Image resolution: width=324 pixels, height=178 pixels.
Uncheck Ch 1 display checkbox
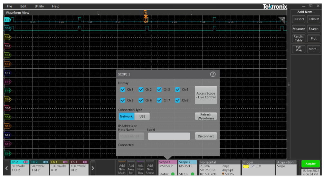click(x=123, y=90)
